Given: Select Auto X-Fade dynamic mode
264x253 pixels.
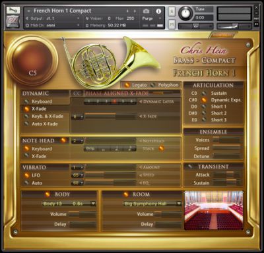Looking at the screenshot, I should click(26, 124).
